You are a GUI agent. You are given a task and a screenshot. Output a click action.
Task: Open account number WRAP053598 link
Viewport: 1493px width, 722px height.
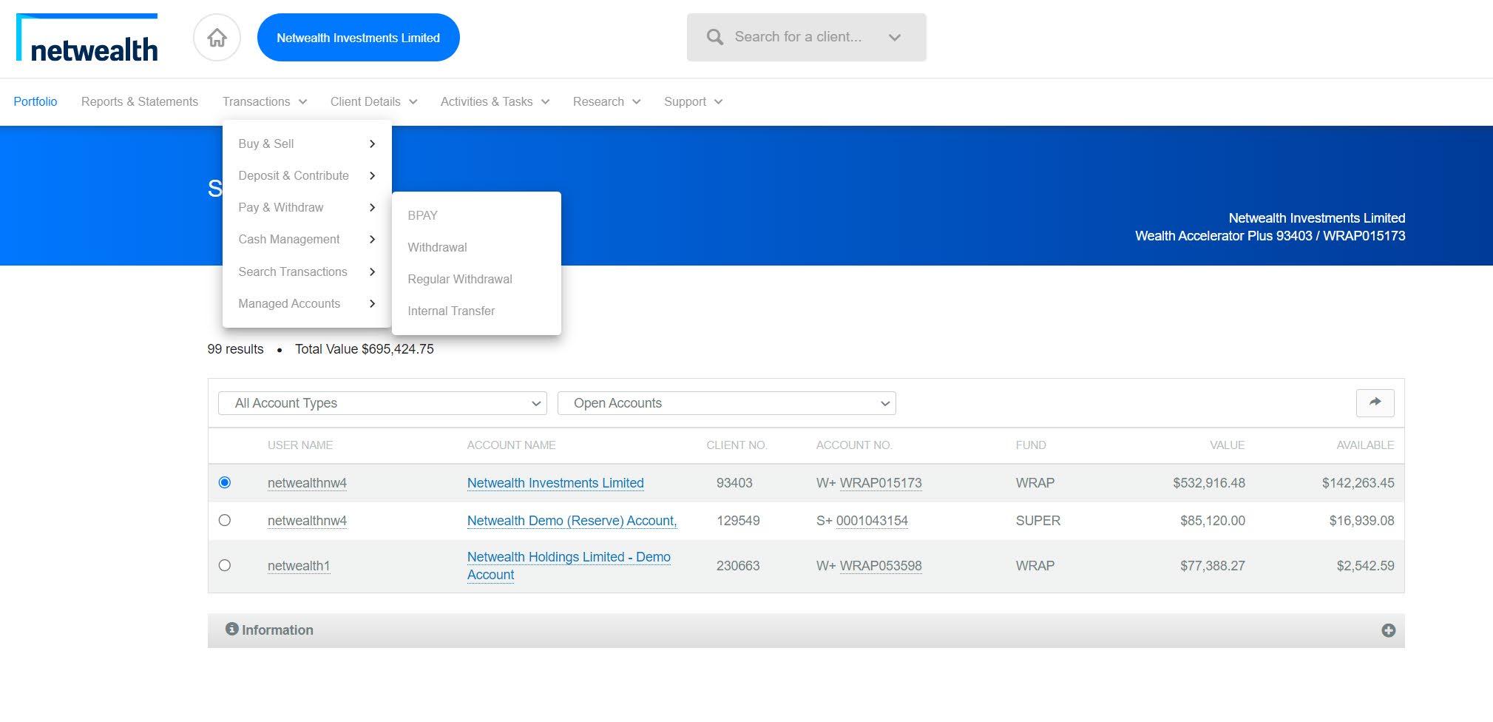pyautogui.click(x=881, y=566)
